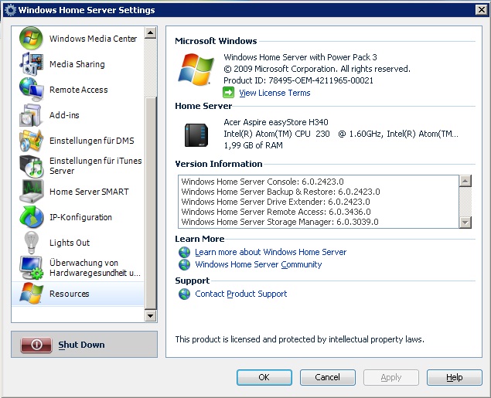Open the View License Terms link
The width and height of the screenshot is (491, 398).
click(x=274, y=93)
